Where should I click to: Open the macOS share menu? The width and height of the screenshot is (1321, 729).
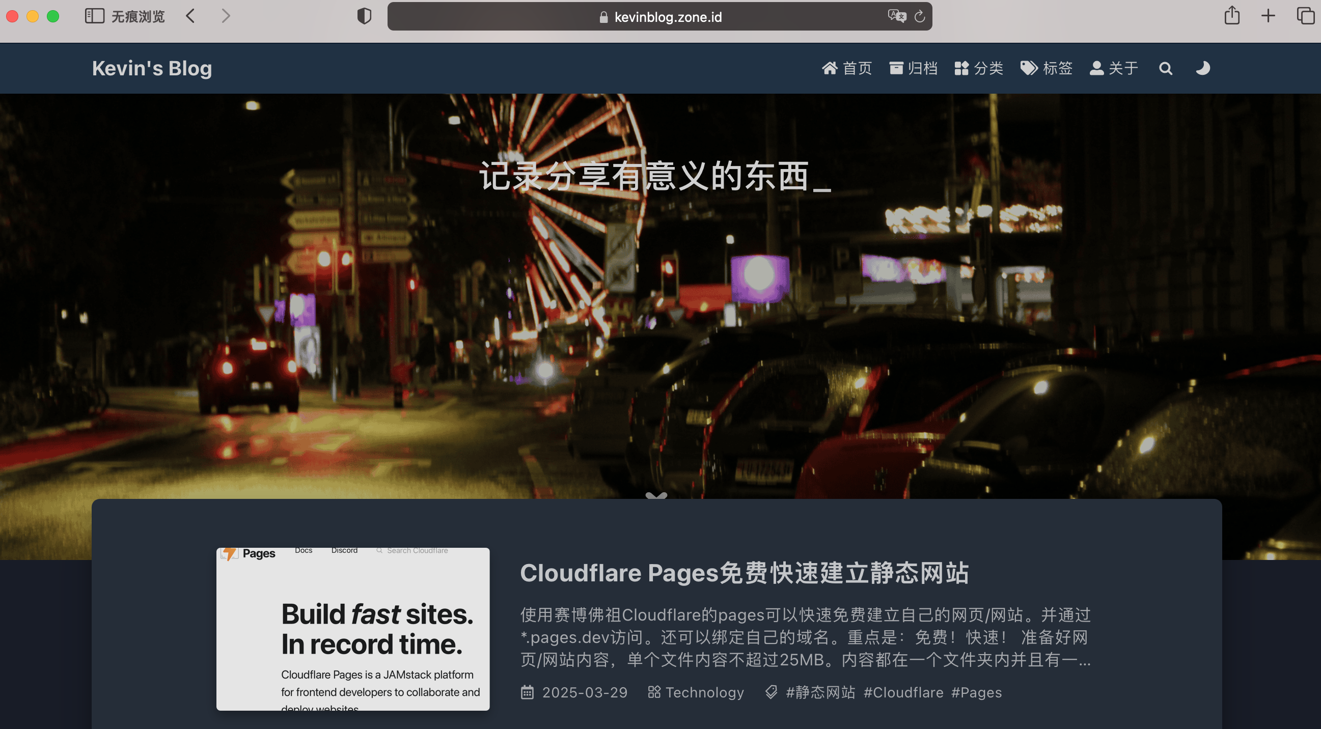[1232, 16]
